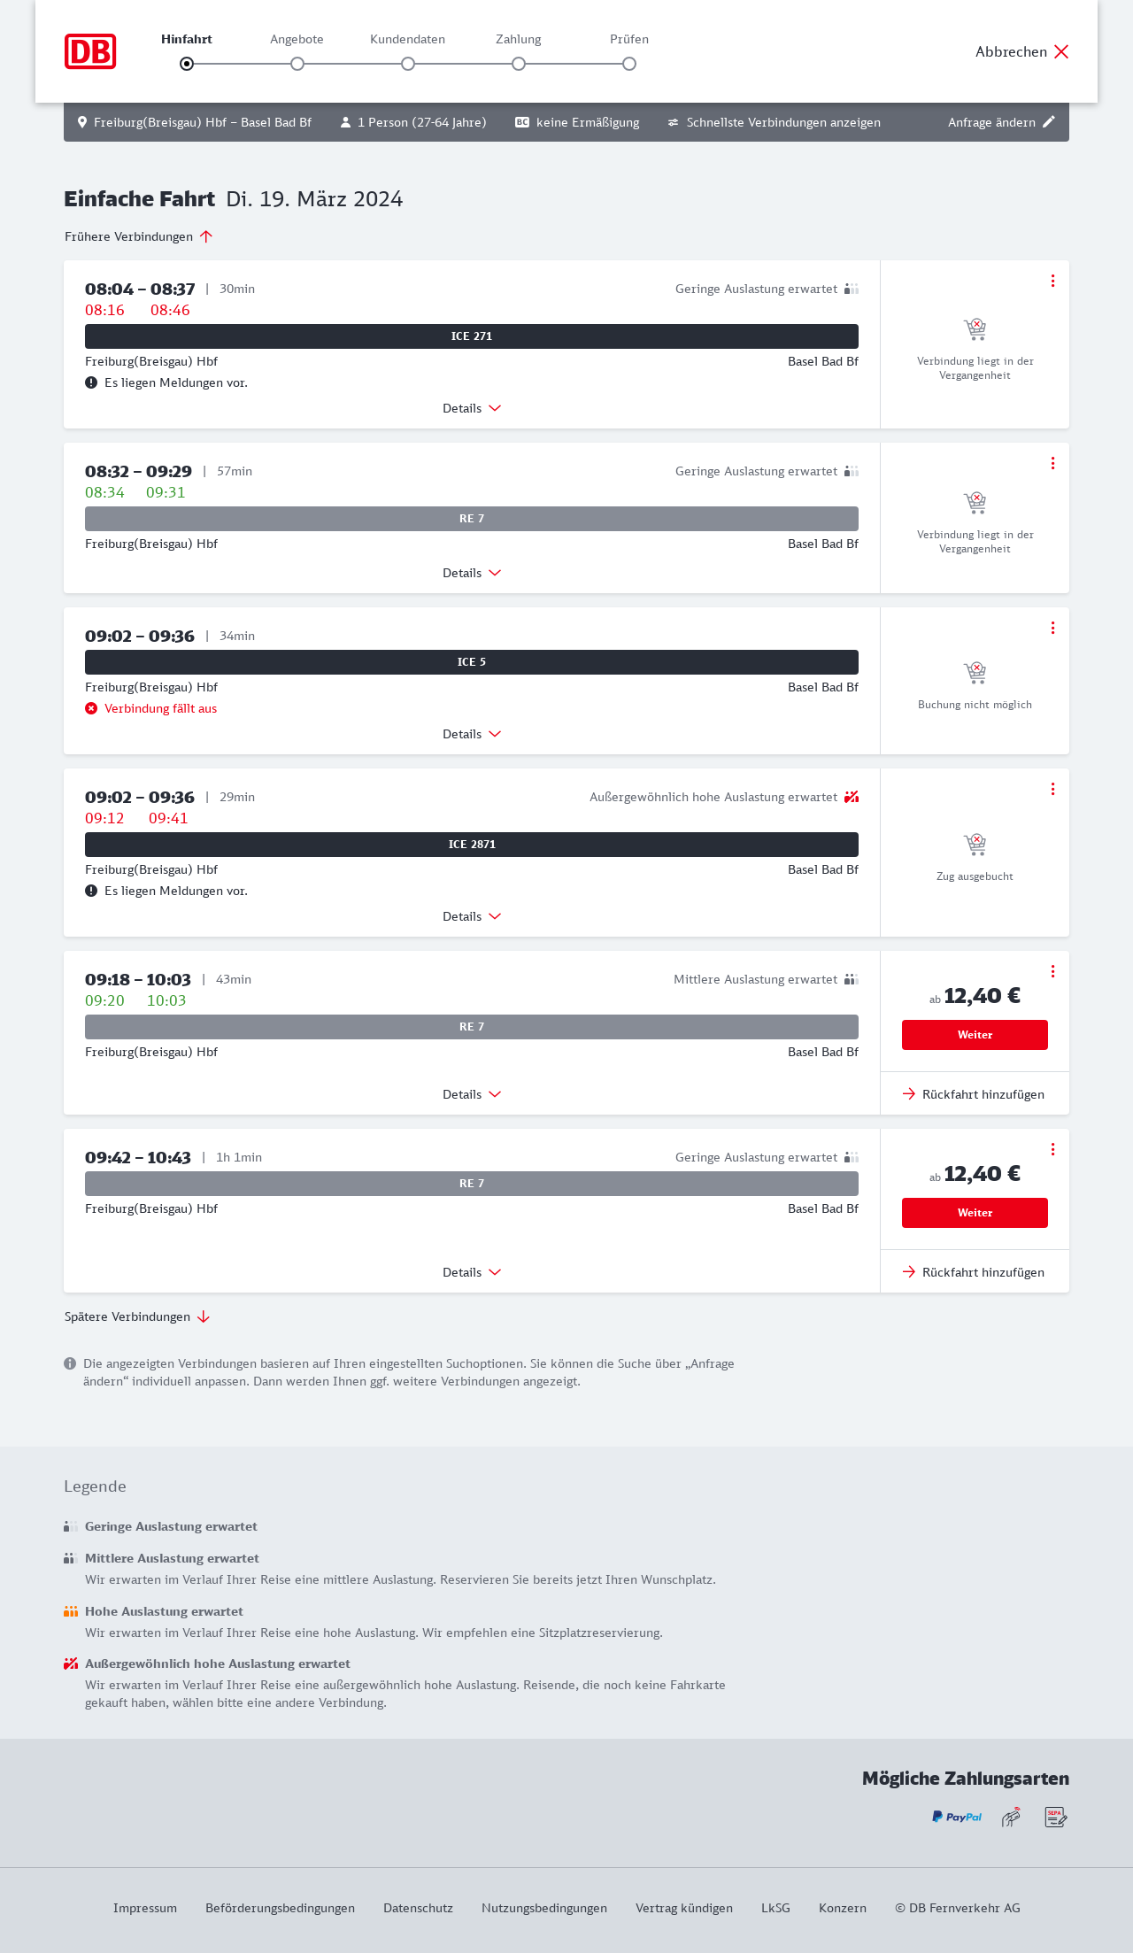Click Schnellste Verbindungen anzeigen filter
Screen dimensions: 1133x1953
(775, 122)
